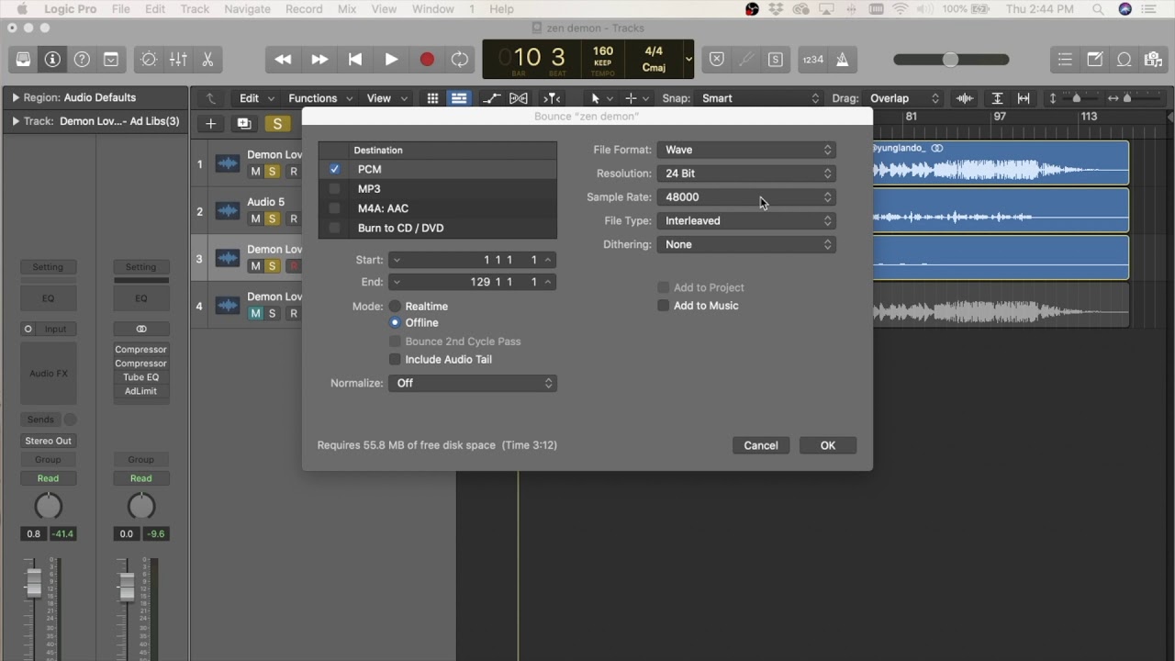Open the Mixer icon

(178, 60)
